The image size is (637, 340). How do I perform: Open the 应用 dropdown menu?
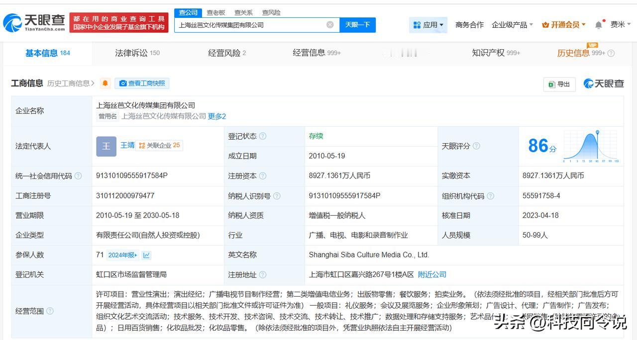point(428,25)
